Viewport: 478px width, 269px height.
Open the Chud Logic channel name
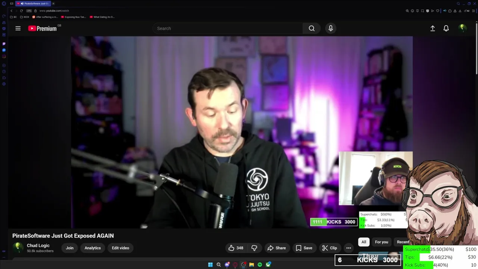(38, 245)
